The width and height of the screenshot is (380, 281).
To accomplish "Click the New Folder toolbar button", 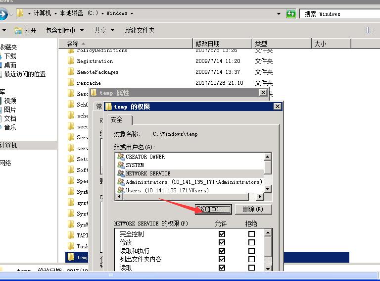I will tap(140, 30).
